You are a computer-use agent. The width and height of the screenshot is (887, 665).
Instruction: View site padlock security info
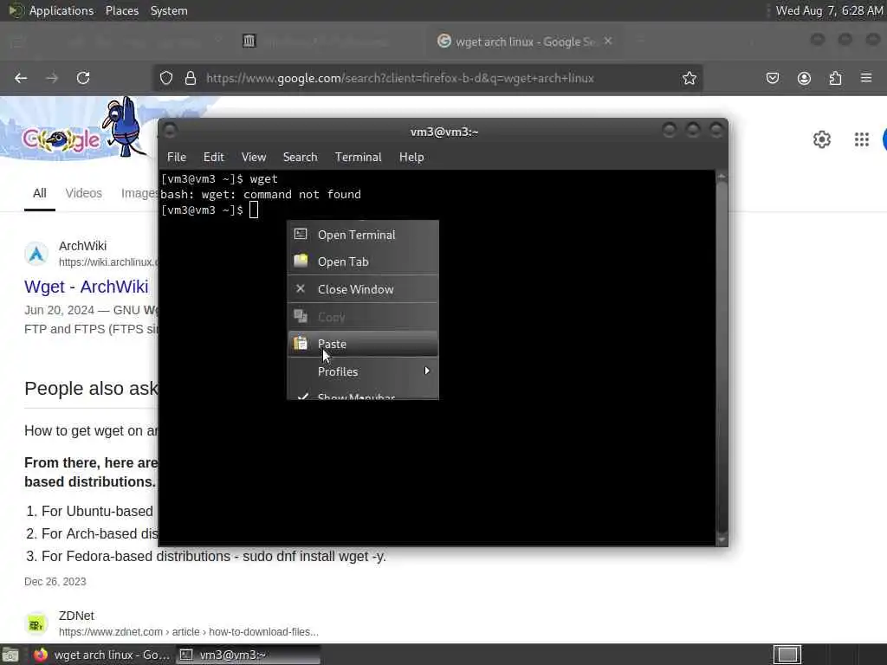pos(191,78)
